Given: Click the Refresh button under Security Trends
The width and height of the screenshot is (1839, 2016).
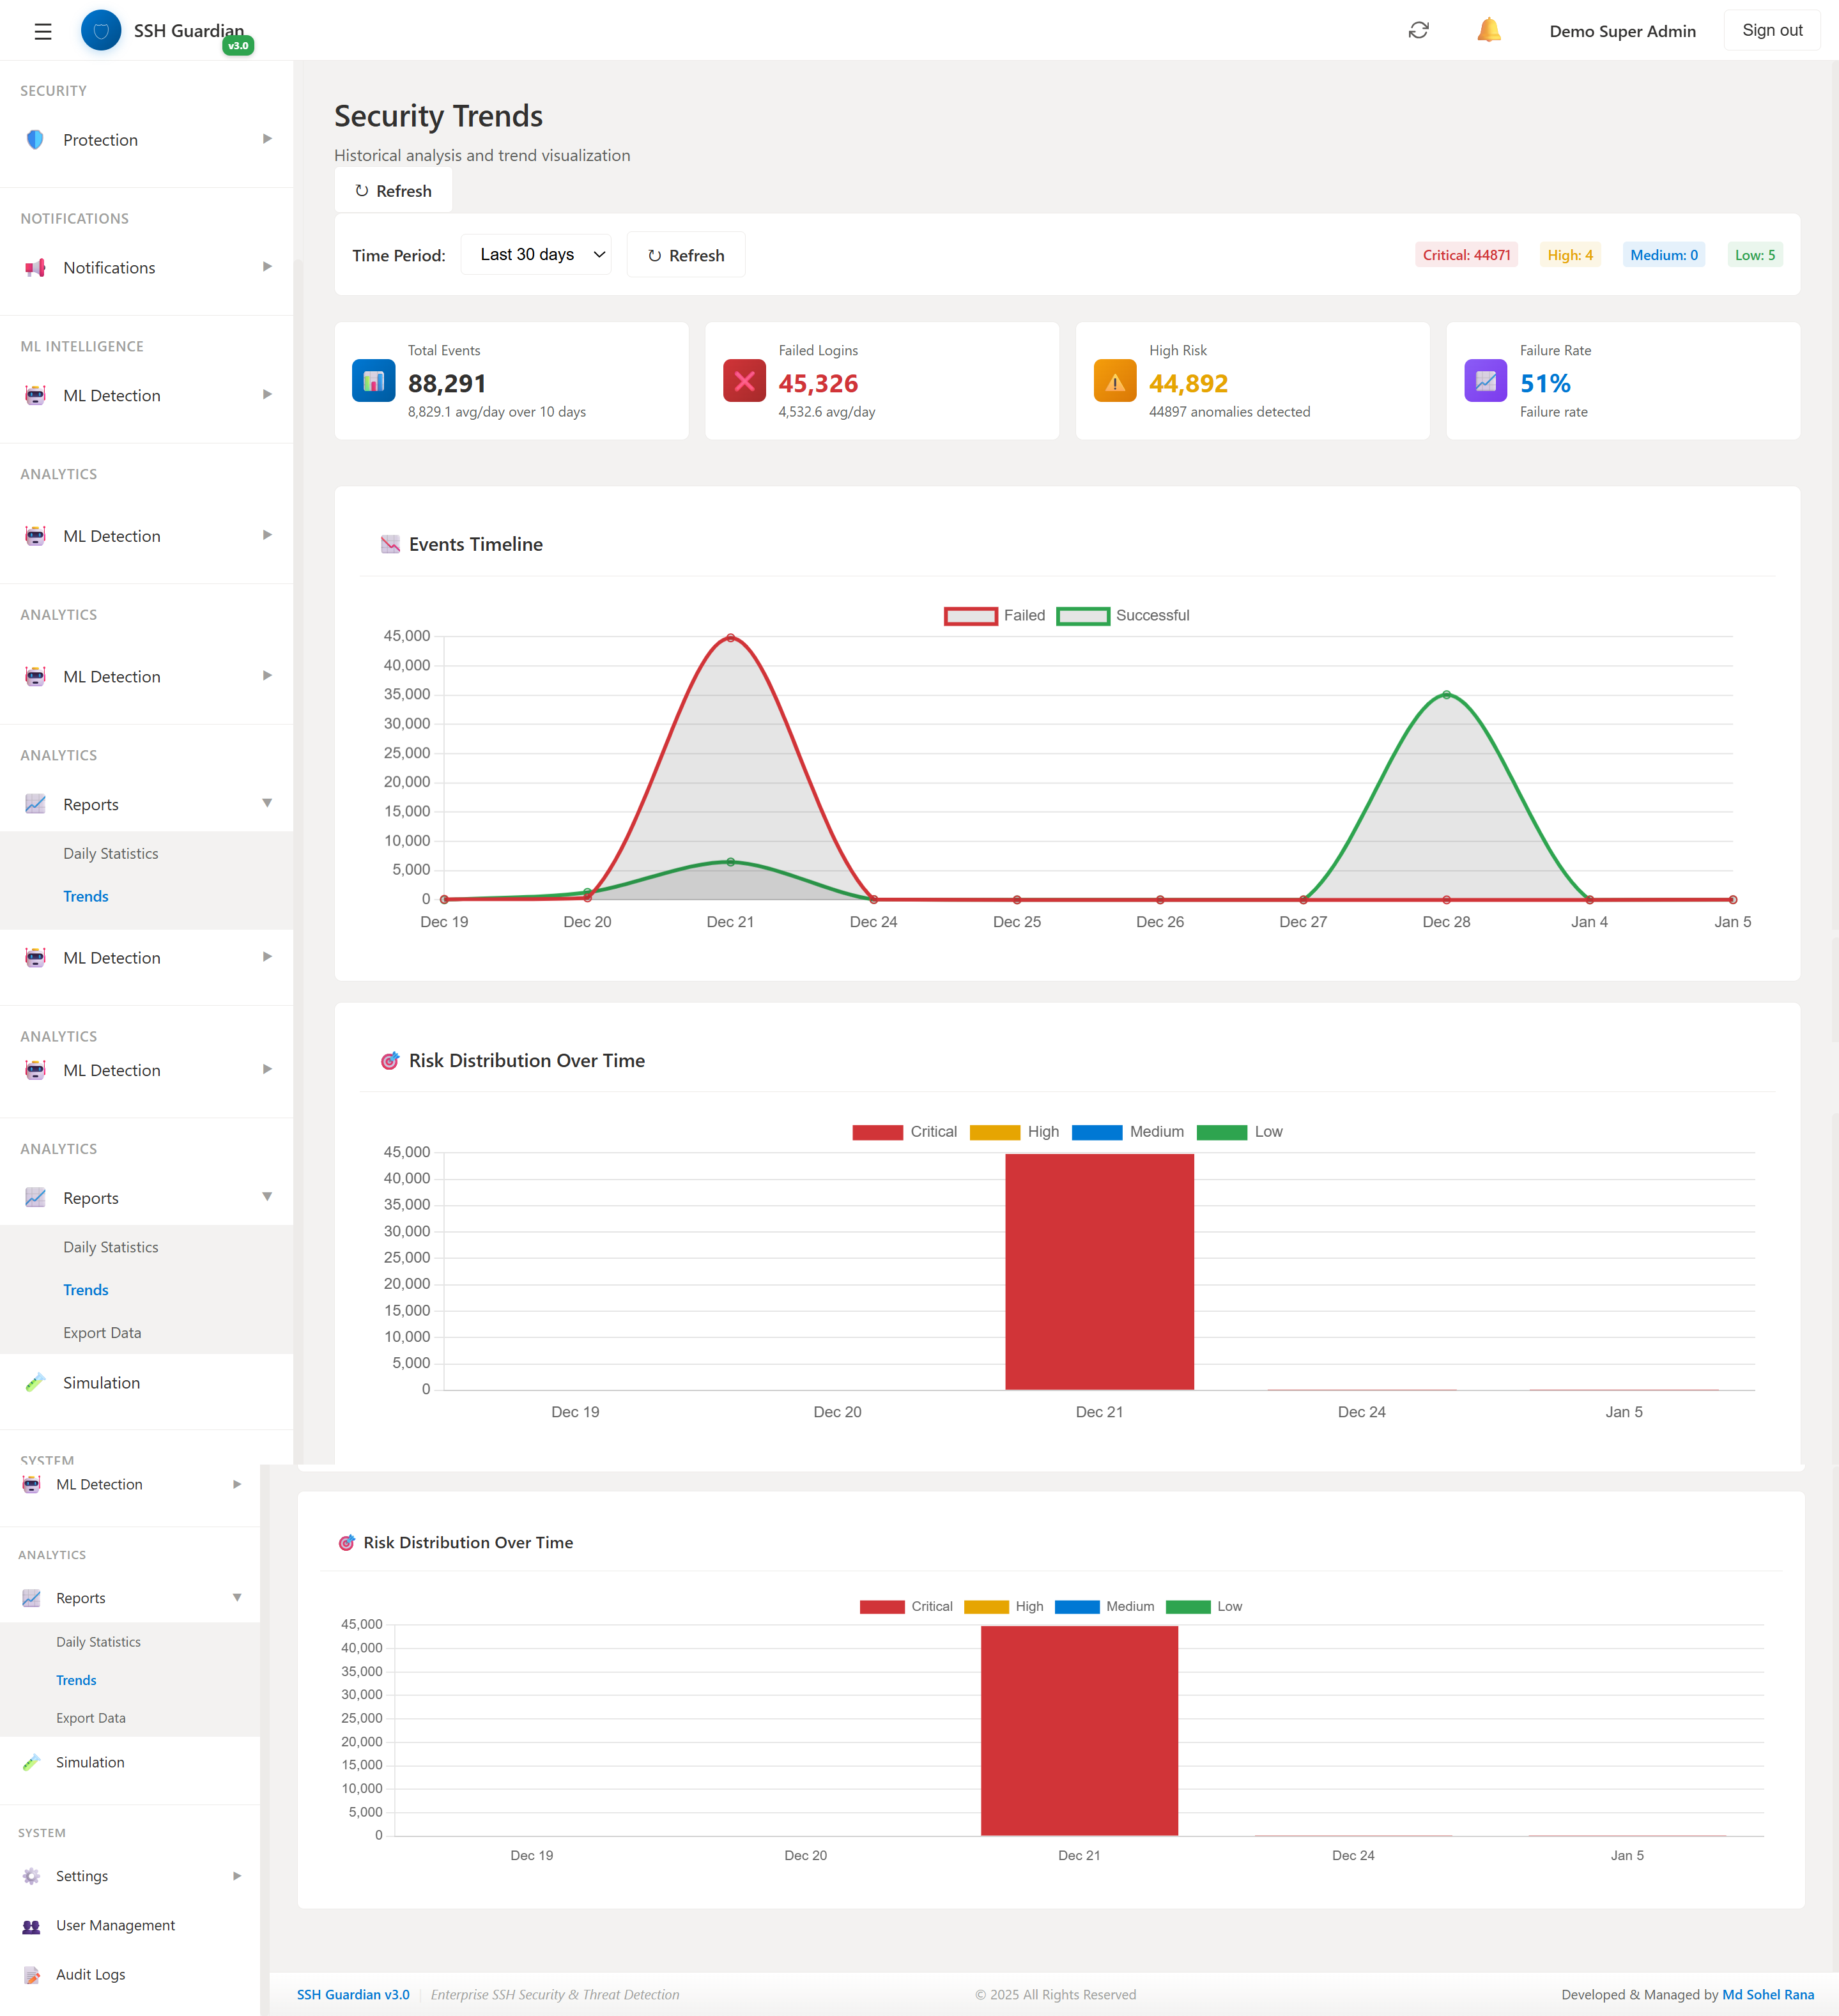Looking at the screenshot, I should 393,190.
